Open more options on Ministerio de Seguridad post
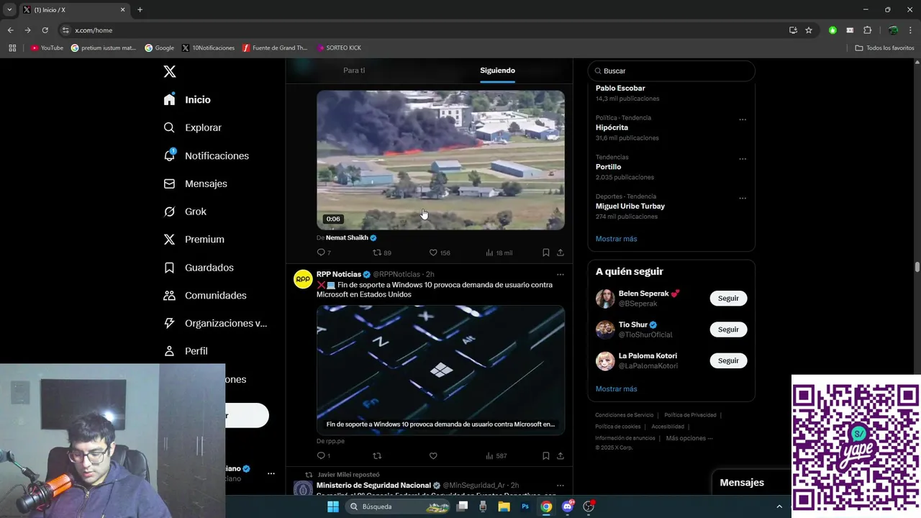Viewport: 921px width, 518px height. 561,486
